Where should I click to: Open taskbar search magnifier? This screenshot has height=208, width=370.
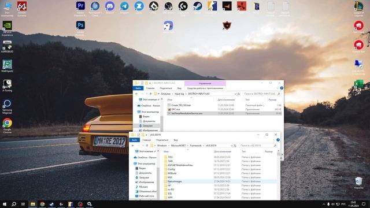coord(14,204)
